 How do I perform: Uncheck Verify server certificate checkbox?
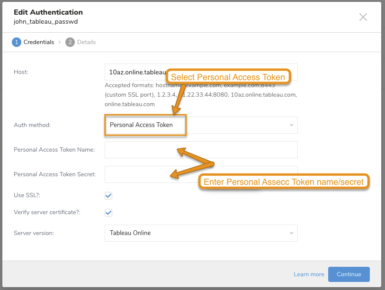click(108, 212)
